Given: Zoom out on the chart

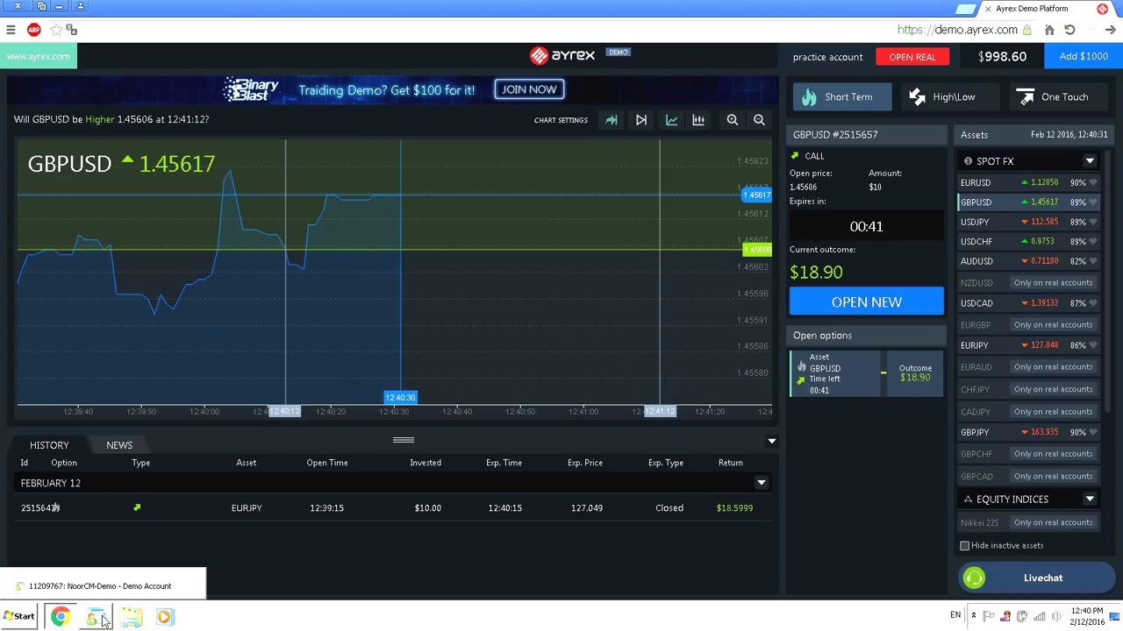Looking at the screenshot, I should coord(759,120).
